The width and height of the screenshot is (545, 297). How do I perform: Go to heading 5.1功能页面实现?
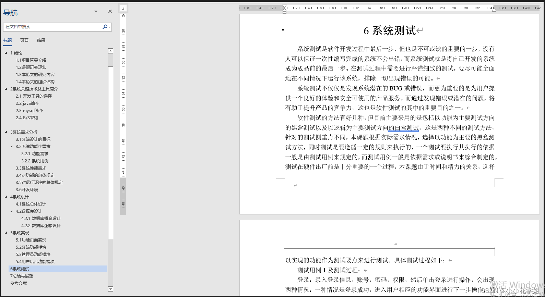point(31,240)
